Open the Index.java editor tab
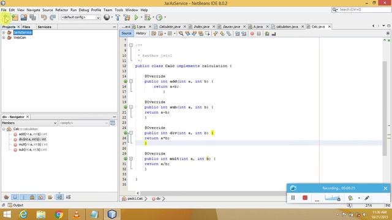The width and height of the screenshot is (392, 220). [x=202, y=26]
